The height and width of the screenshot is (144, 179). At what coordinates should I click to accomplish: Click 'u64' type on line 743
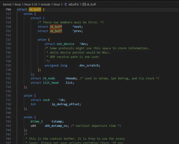[33, 126]
